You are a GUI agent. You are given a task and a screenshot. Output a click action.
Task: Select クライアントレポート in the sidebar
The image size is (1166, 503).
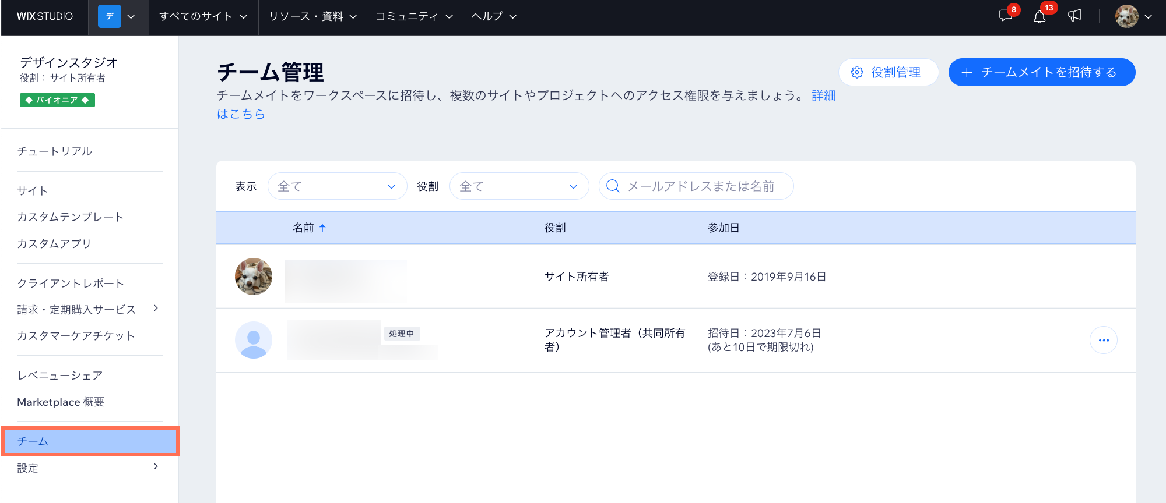click(71, 284)
